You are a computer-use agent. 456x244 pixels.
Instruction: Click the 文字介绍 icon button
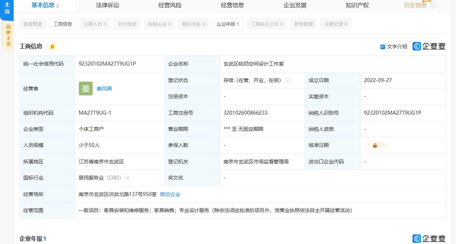pyautogui.click(x=394, y=47)
